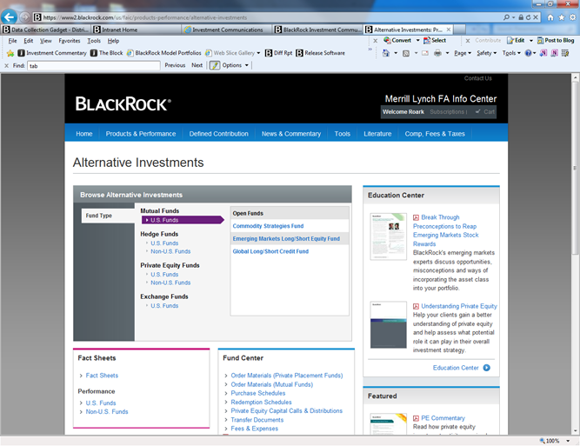The width and height of the screenshot is (580, 446).
Task: Open the Investment Commentary favorites bookmark
Action: click(52, 53)
